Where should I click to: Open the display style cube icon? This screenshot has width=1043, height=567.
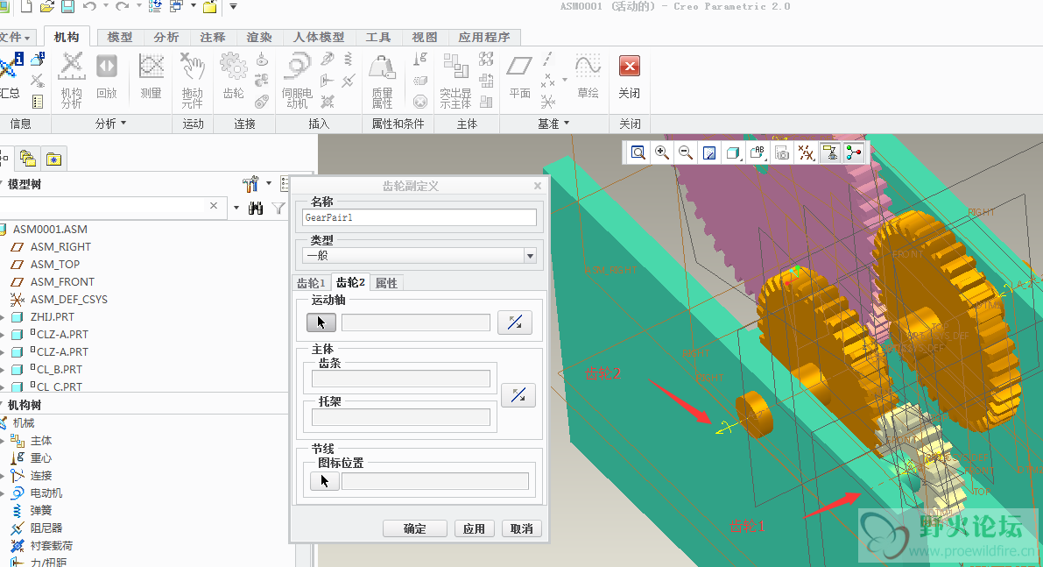[x=734, y=153]
